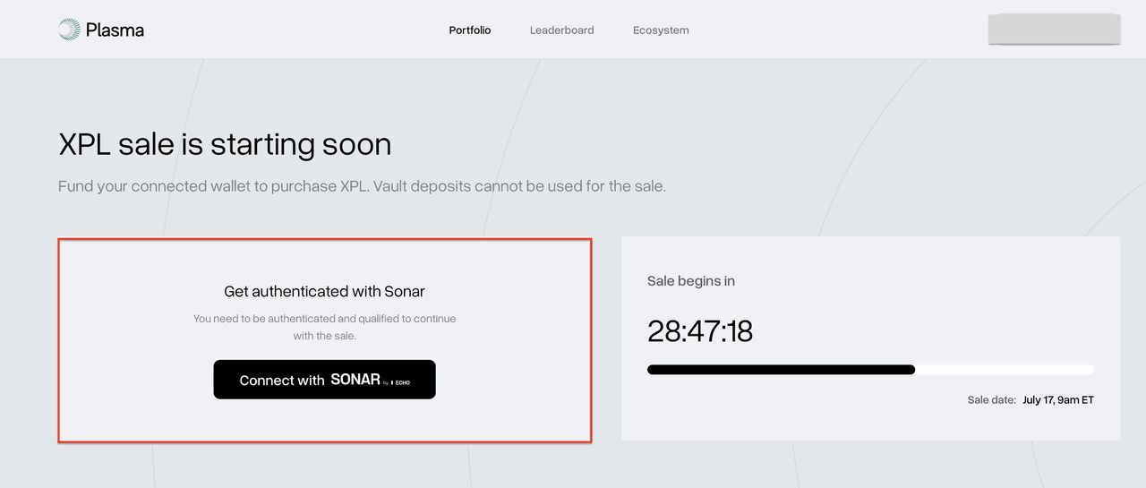Click the 28:47:18 countdown timer
This screenshot has height=488, width=1146.
click(x=700, y=331)
